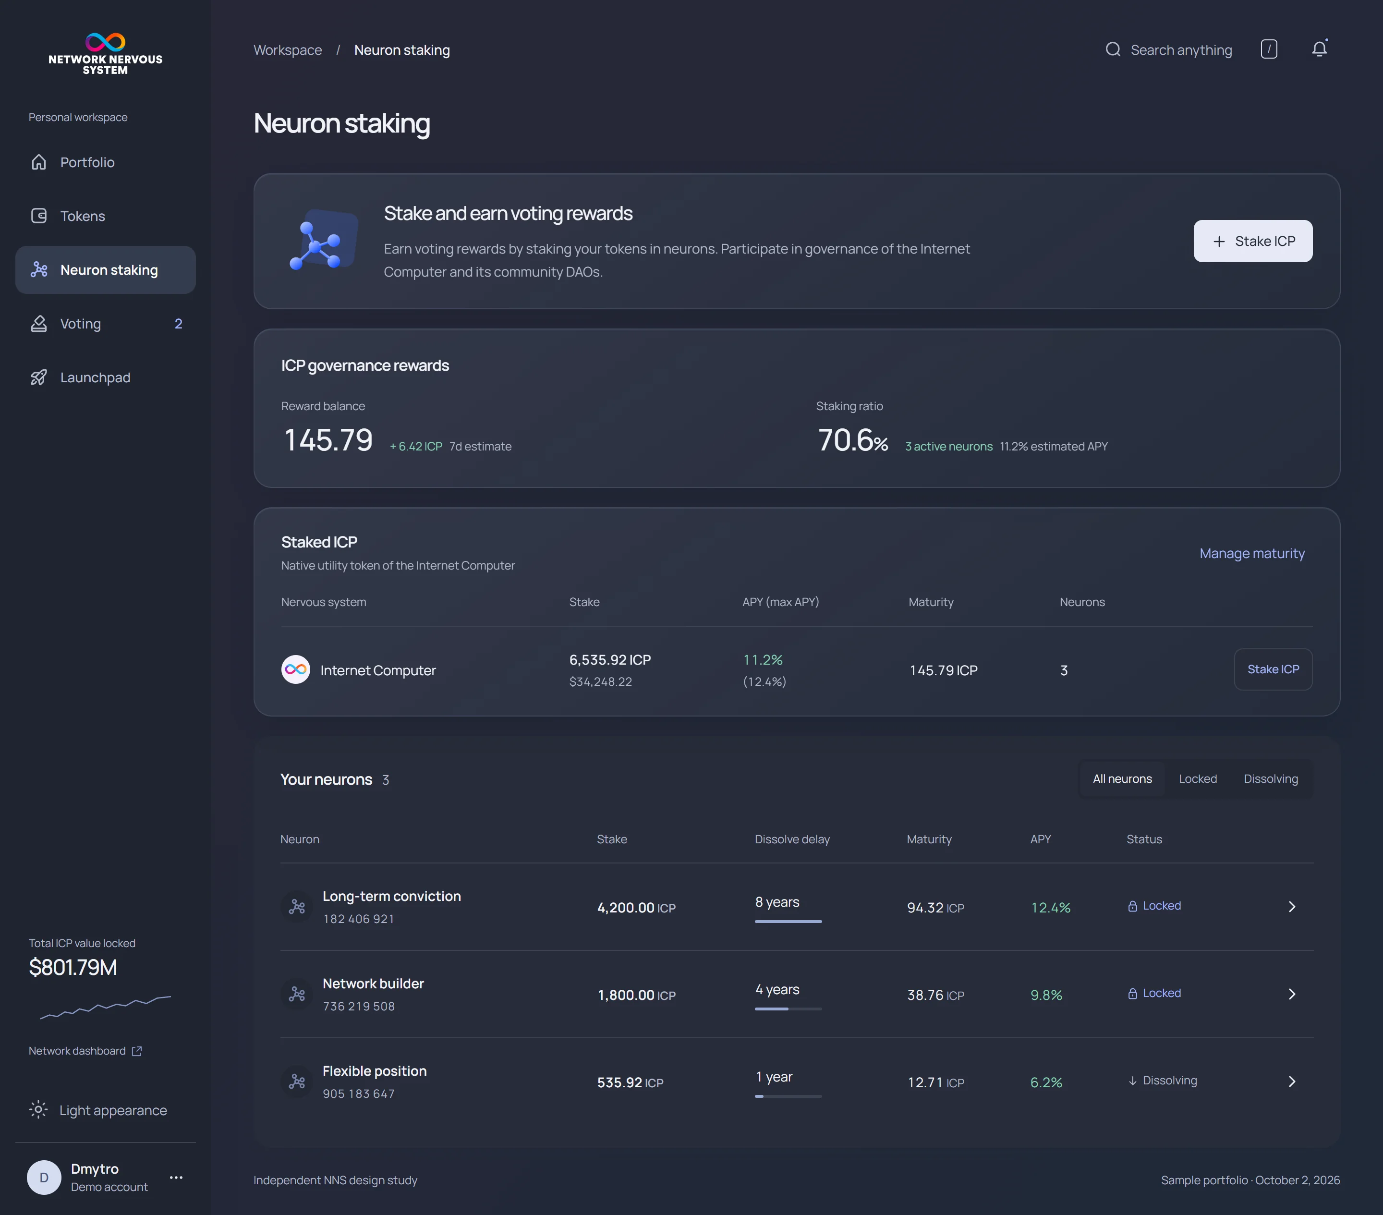Image resolution: width=1383 pixels, height=1215 pixels.
Task: Select the Locked filter tab
Action: click(x=1198, y=778)
